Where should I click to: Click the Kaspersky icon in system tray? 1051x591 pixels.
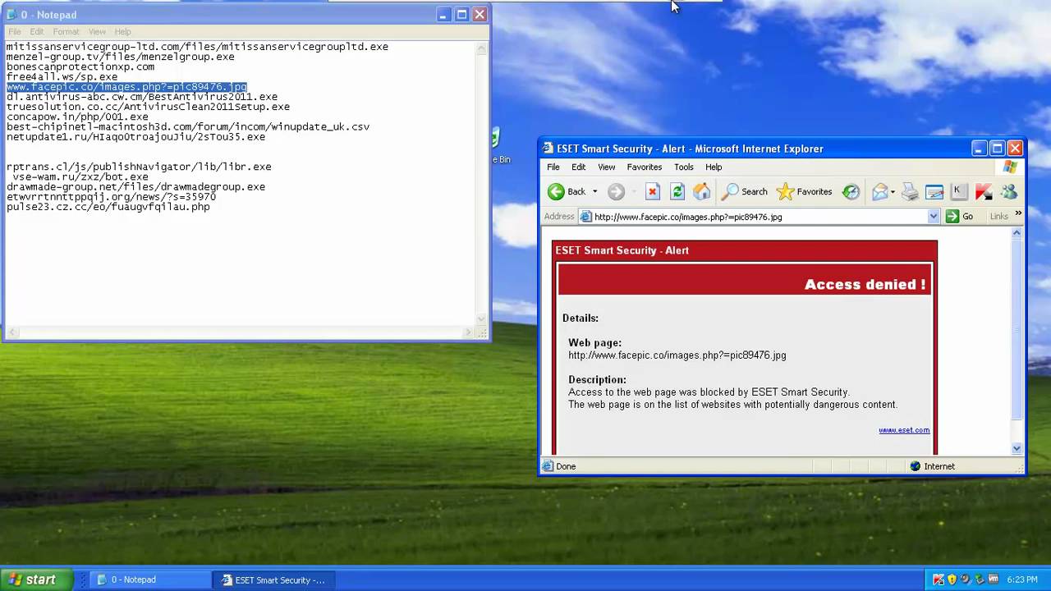[939, 580]
